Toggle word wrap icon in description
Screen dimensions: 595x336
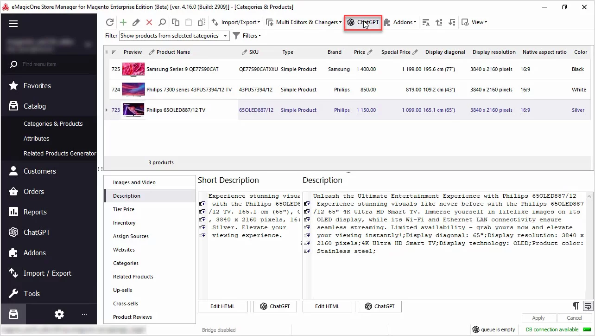pyautogui.click(x=588, y=306)
